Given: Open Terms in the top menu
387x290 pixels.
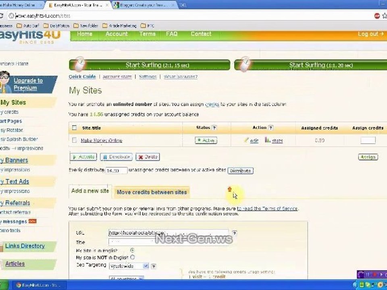Looking at the screenshot, I should tap(148, 34).
